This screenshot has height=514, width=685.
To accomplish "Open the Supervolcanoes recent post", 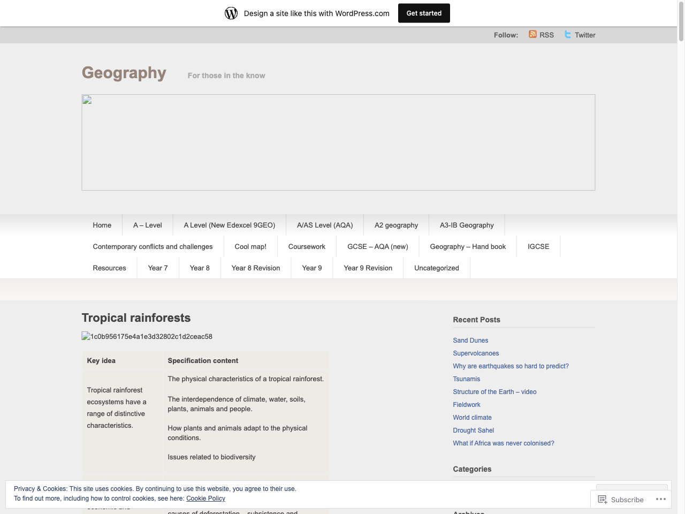I will coord(476,353).
